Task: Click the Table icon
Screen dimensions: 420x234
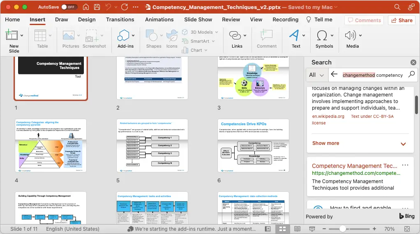Action: click(x=40, y=35)
